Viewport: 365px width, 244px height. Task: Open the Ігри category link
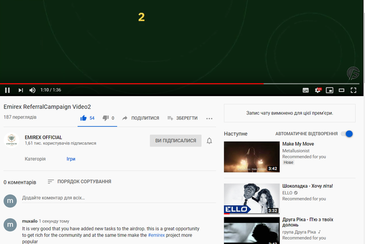(x=71, y=159)
